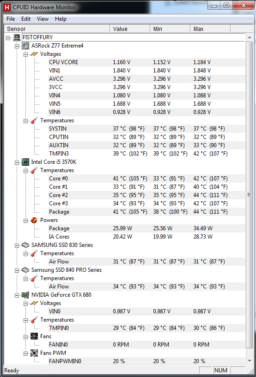Collapse the Samsung SSD 840 PRO Series node
This screenshot has width=256, height=377.
click(17, 270)
